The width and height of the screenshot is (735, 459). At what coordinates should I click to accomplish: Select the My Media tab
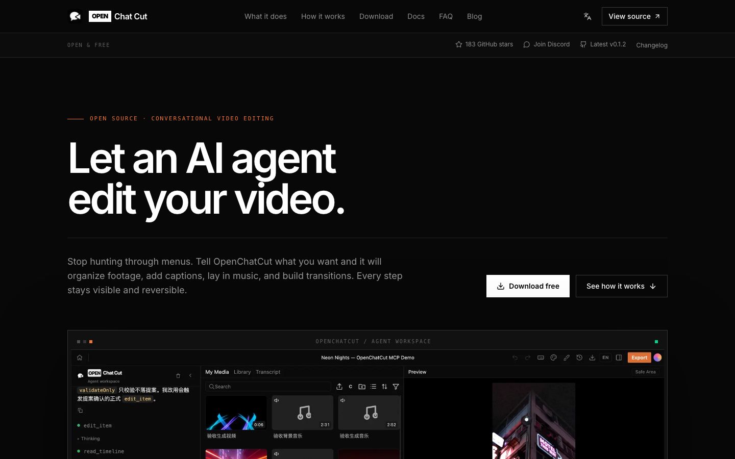pyautogui.click(x=217, y=372)
